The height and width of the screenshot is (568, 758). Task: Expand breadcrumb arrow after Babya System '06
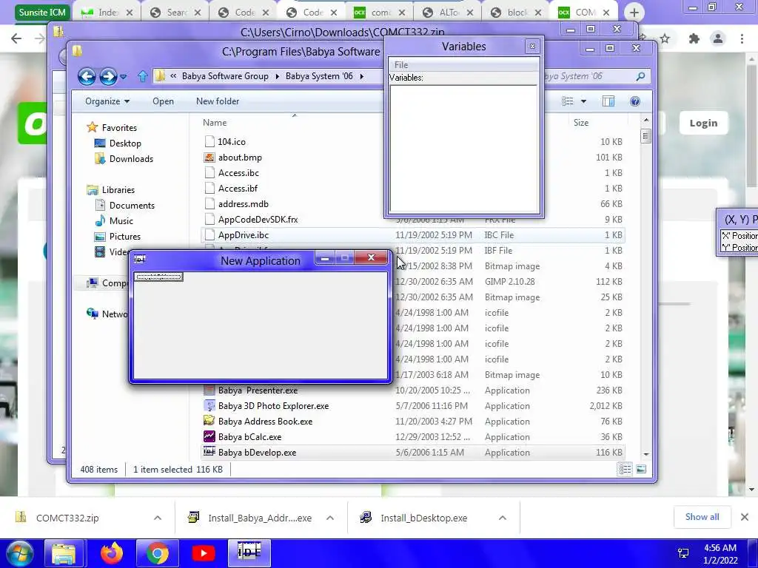click(361, 76)
